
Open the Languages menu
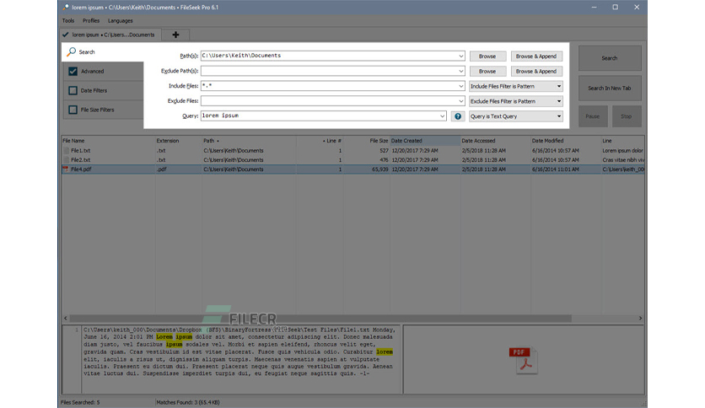pos(120,21)
